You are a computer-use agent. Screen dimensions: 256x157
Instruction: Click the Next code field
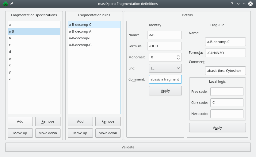227,114
